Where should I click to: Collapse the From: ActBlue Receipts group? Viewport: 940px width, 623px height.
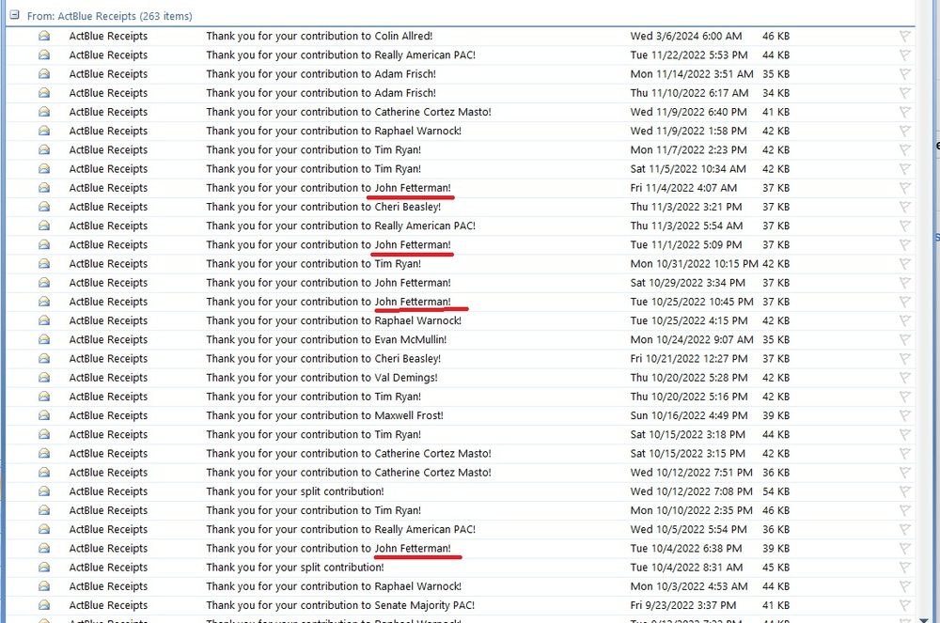[14, 16]
